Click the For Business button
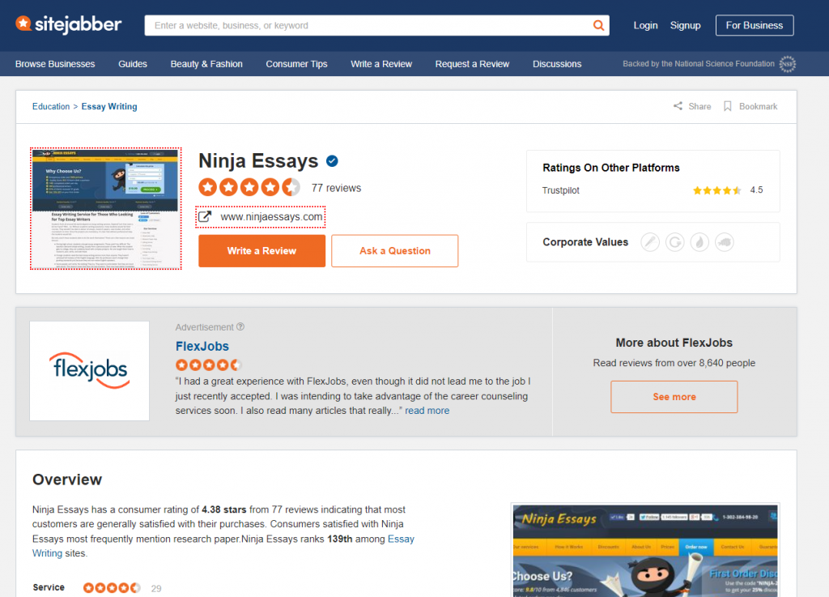 pyautogui.click(x=755, y=25)
